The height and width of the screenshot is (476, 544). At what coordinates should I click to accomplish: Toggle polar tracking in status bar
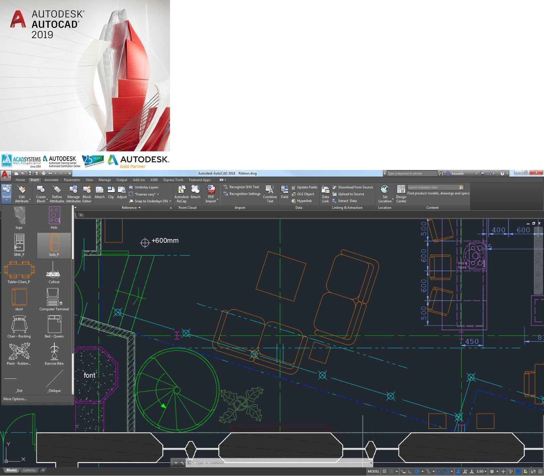[417, 472]
